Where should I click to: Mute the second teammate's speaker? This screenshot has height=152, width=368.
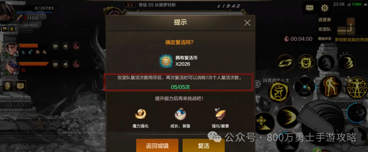point(66,64)
